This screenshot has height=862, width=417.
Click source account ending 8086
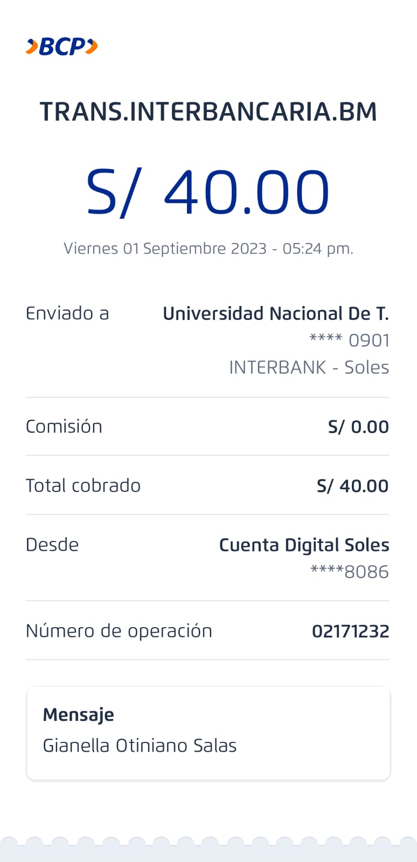[350, 572]
